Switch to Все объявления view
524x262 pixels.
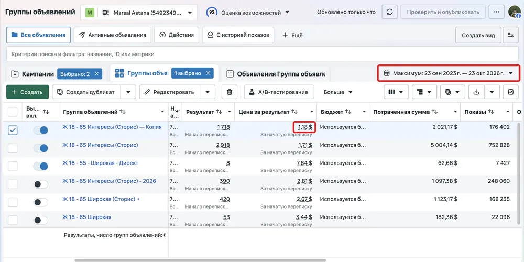pyautogui.click(x=38, y=35)
